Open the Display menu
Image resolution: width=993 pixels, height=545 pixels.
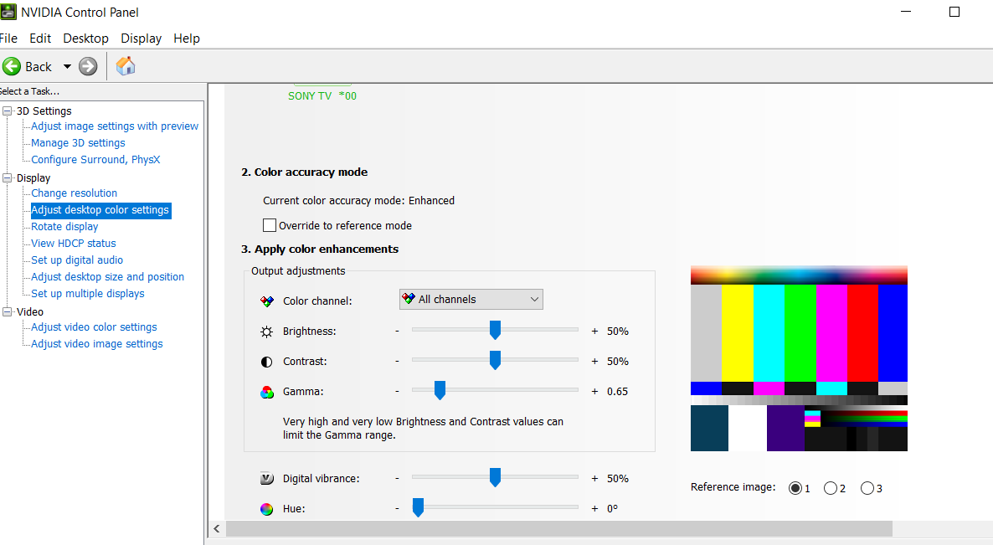[141, 39]
